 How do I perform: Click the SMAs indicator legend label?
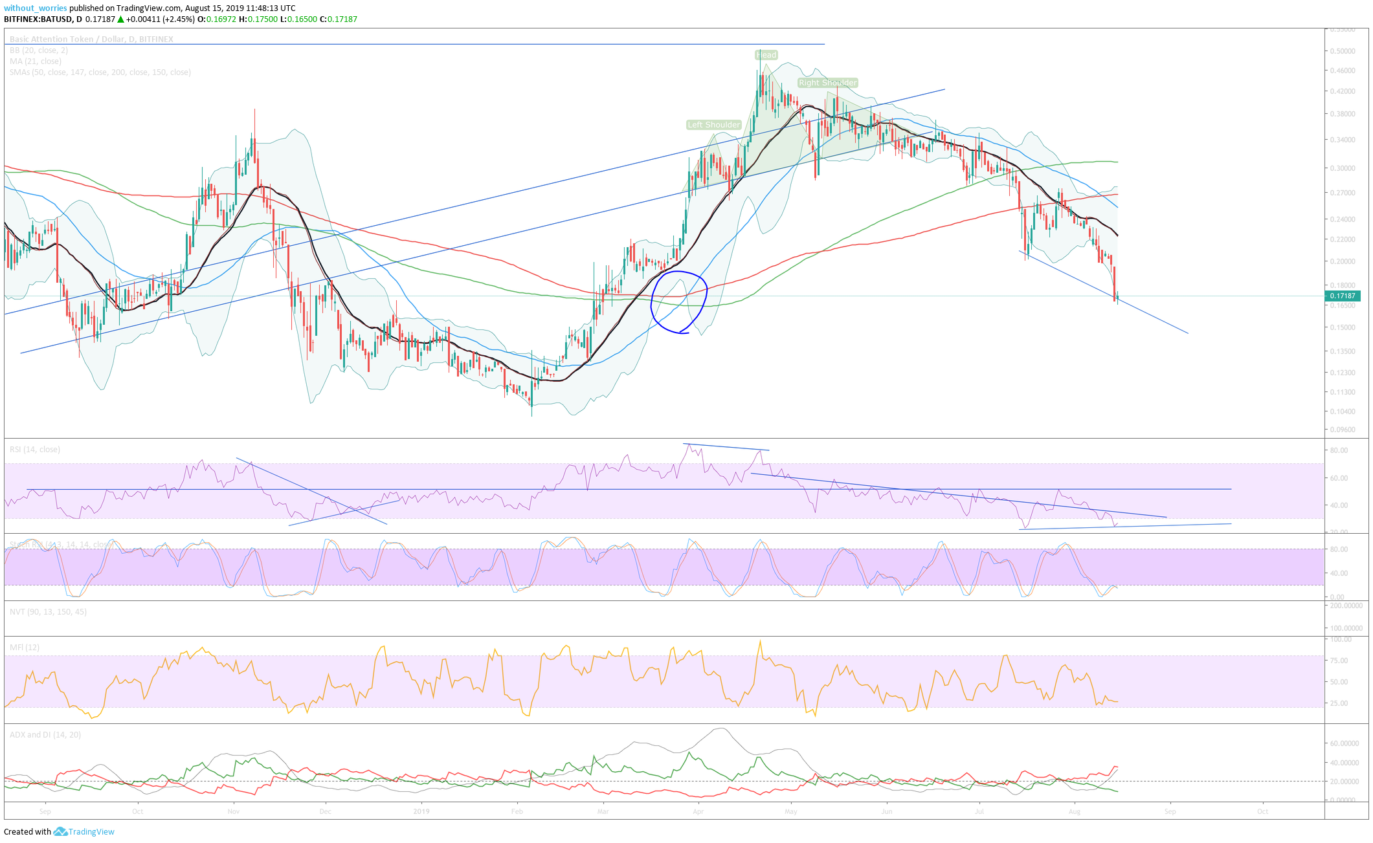[100, 72]
